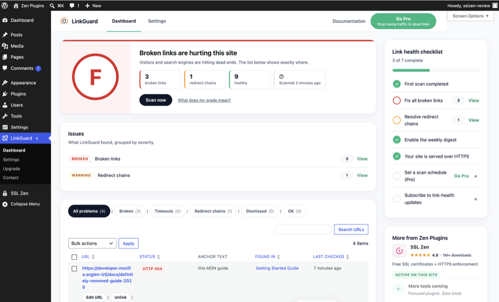Click the Users person icon
Viewport: 499px width, 302px height.
coord(5,105)
